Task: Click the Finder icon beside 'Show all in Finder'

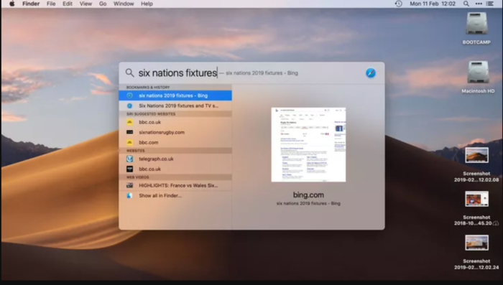Action: (129, 195)
